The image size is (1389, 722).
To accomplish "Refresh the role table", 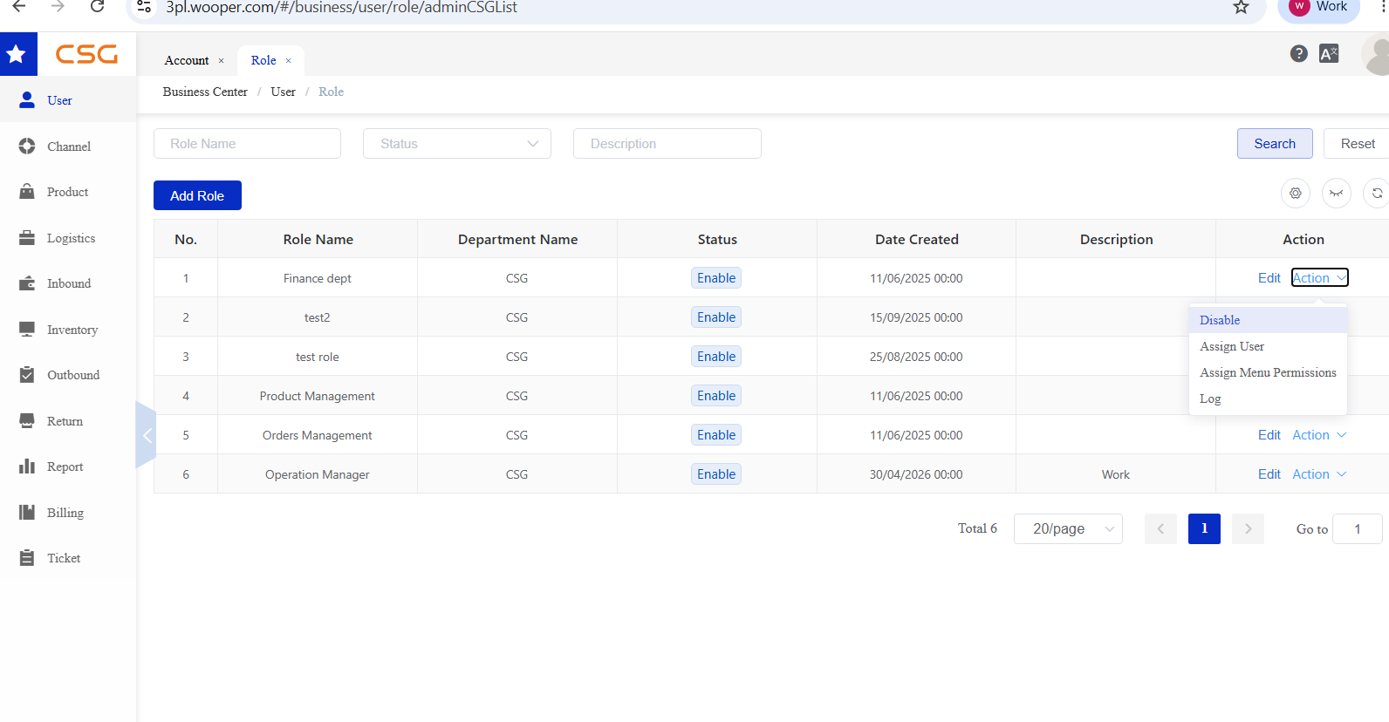I will 1377,194.
